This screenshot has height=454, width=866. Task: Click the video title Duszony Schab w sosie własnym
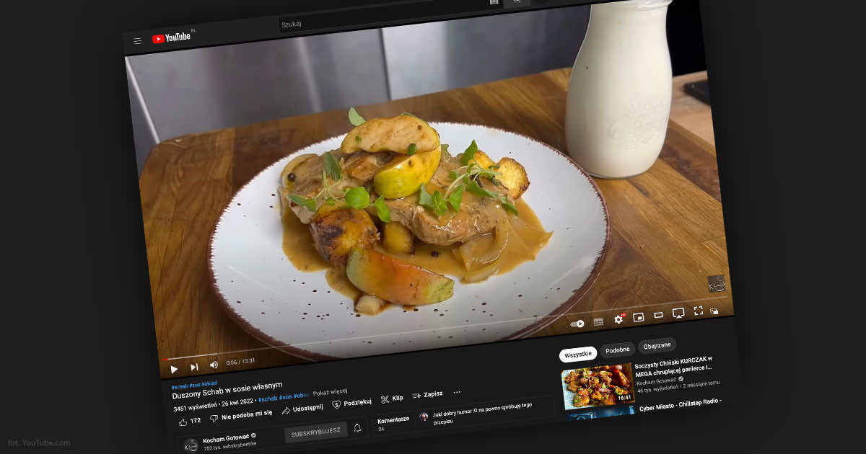(227, 390)
